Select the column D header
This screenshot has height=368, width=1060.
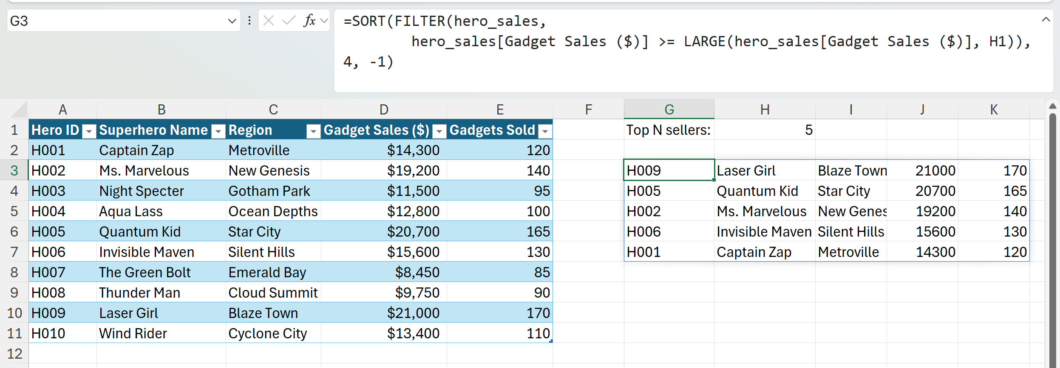click(384, 110)
